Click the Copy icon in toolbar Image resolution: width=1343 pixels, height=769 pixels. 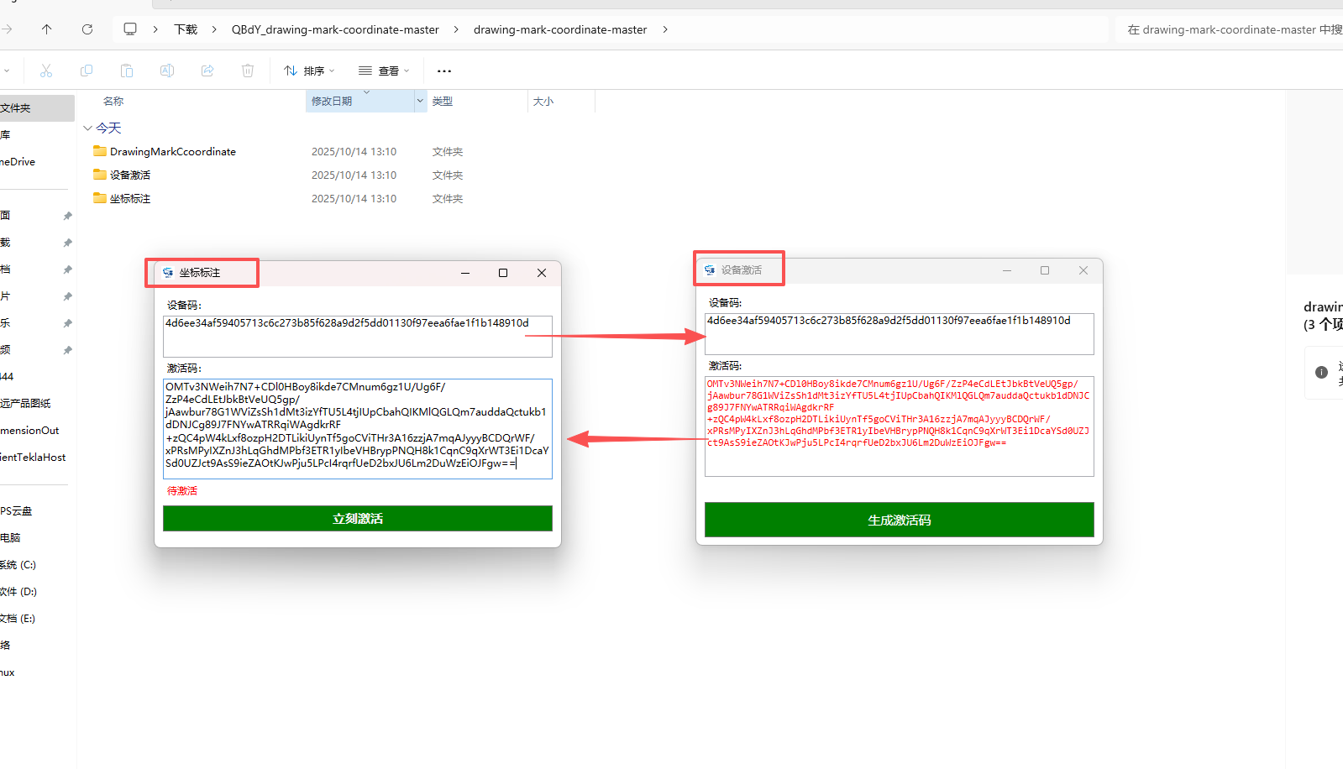tap(87, 71)
